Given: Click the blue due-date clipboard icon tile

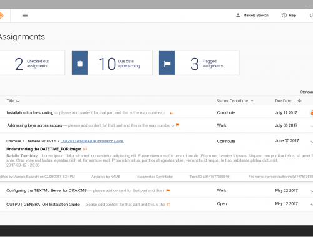Looking at the screenshot, I should [80, 62].
